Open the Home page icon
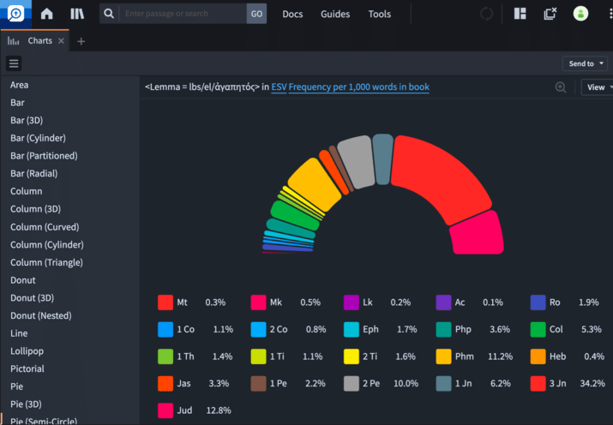 pos(46,14)
